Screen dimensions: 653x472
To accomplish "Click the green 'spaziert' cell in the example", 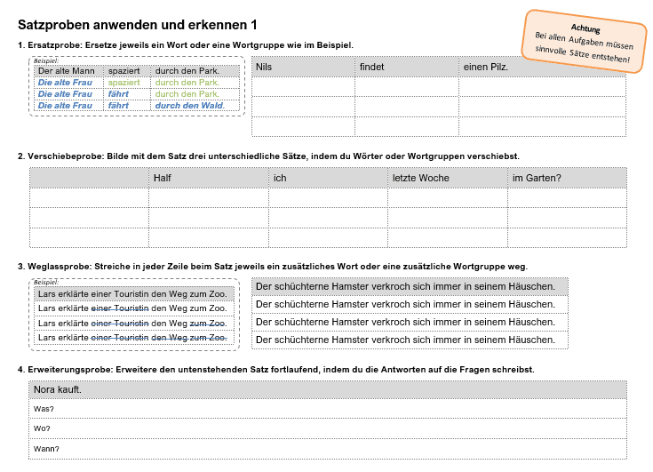I will [x=126, y=83].
